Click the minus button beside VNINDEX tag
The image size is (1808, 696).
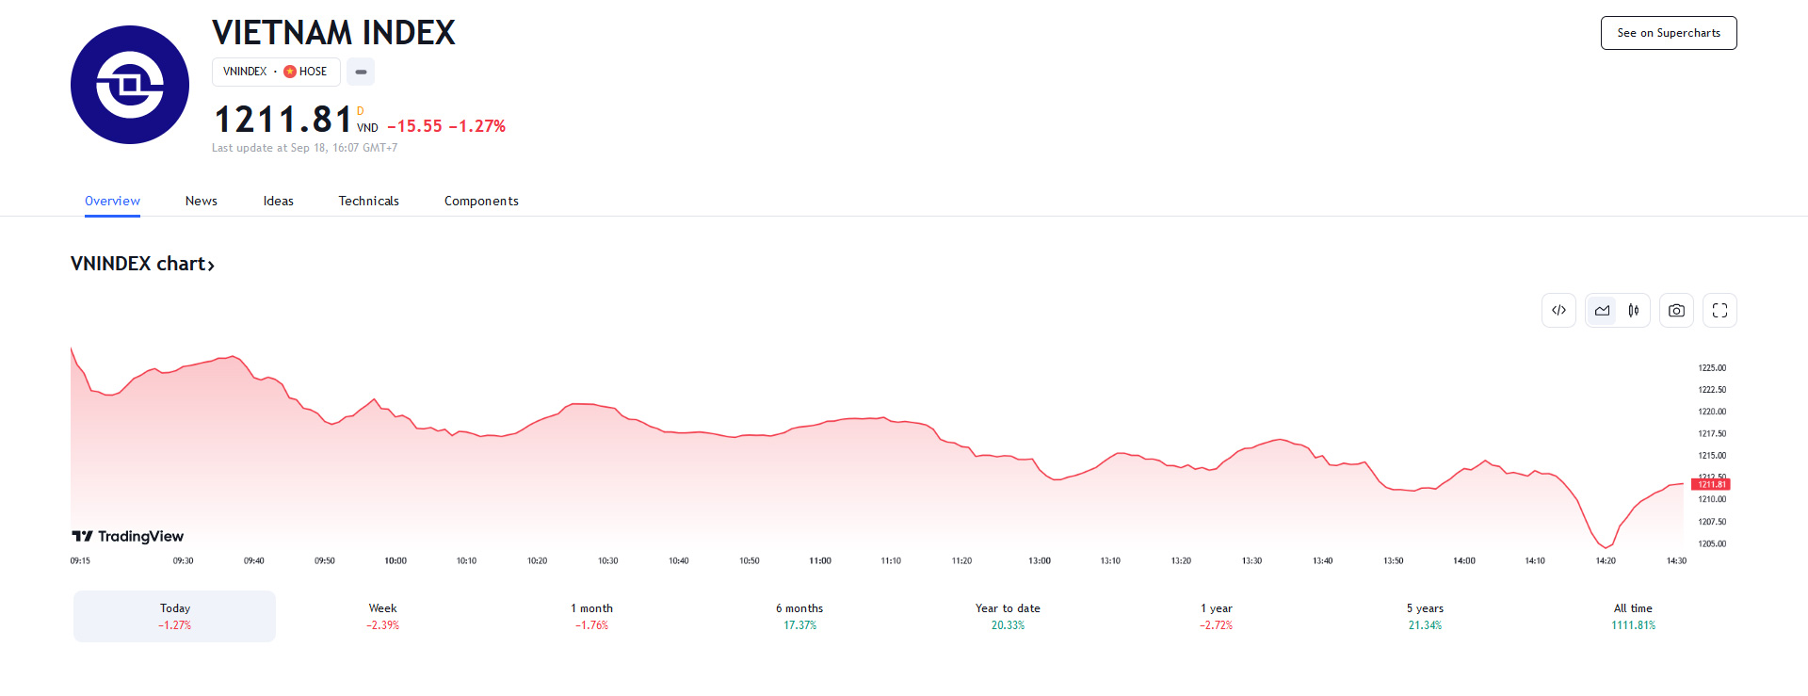click(361, 72)
